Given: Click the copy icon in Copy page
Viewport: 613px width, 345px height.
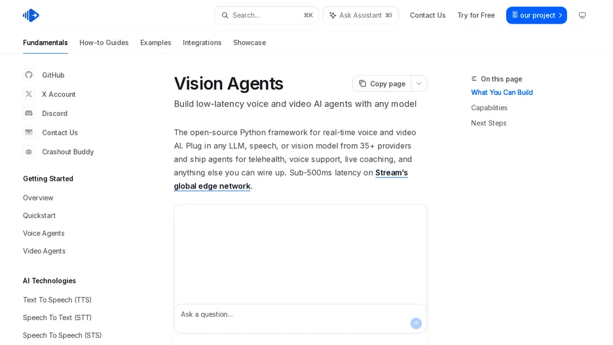Looking at the screenshot, I should pyautogui.click(x=362, y=84).
